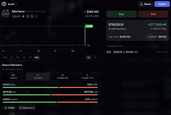This screenshot has width=171, height=115.
Task: Open the list icon beside Open badge
Action: click(x=23, y=16)
